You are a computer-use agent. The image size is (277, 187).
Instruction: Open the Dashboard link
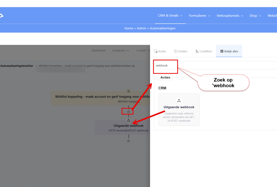[98, 50]
